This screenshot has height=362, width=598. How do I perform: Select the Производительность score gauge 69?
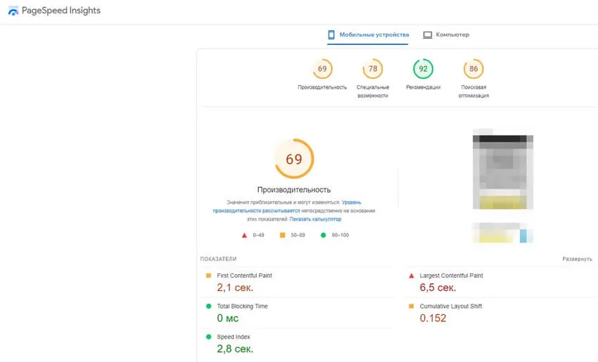click(x=322, y=69)
